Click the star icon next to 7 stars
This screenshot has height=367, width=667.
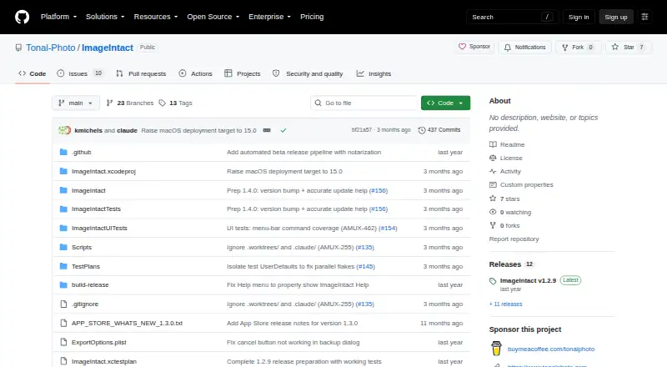[493, 199]
